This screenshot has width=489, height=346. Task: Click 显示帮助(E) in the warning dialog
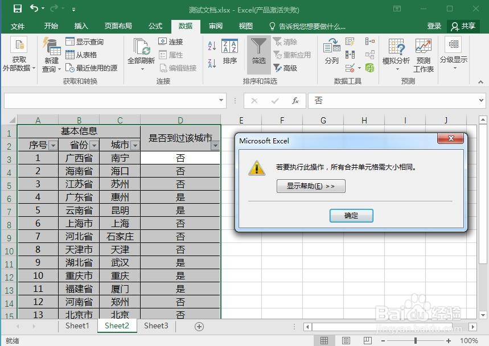pos(310,186)
